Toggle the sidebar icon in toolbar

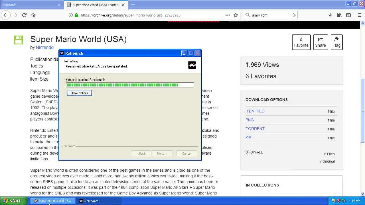click(x=348, y=15)
